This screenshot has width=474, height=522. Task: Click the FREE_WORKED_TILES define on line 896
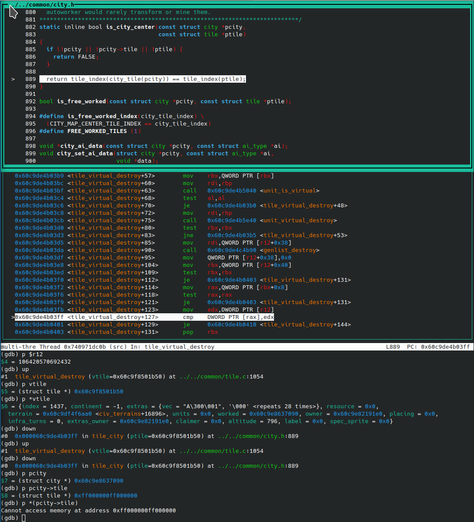point(103,131)
